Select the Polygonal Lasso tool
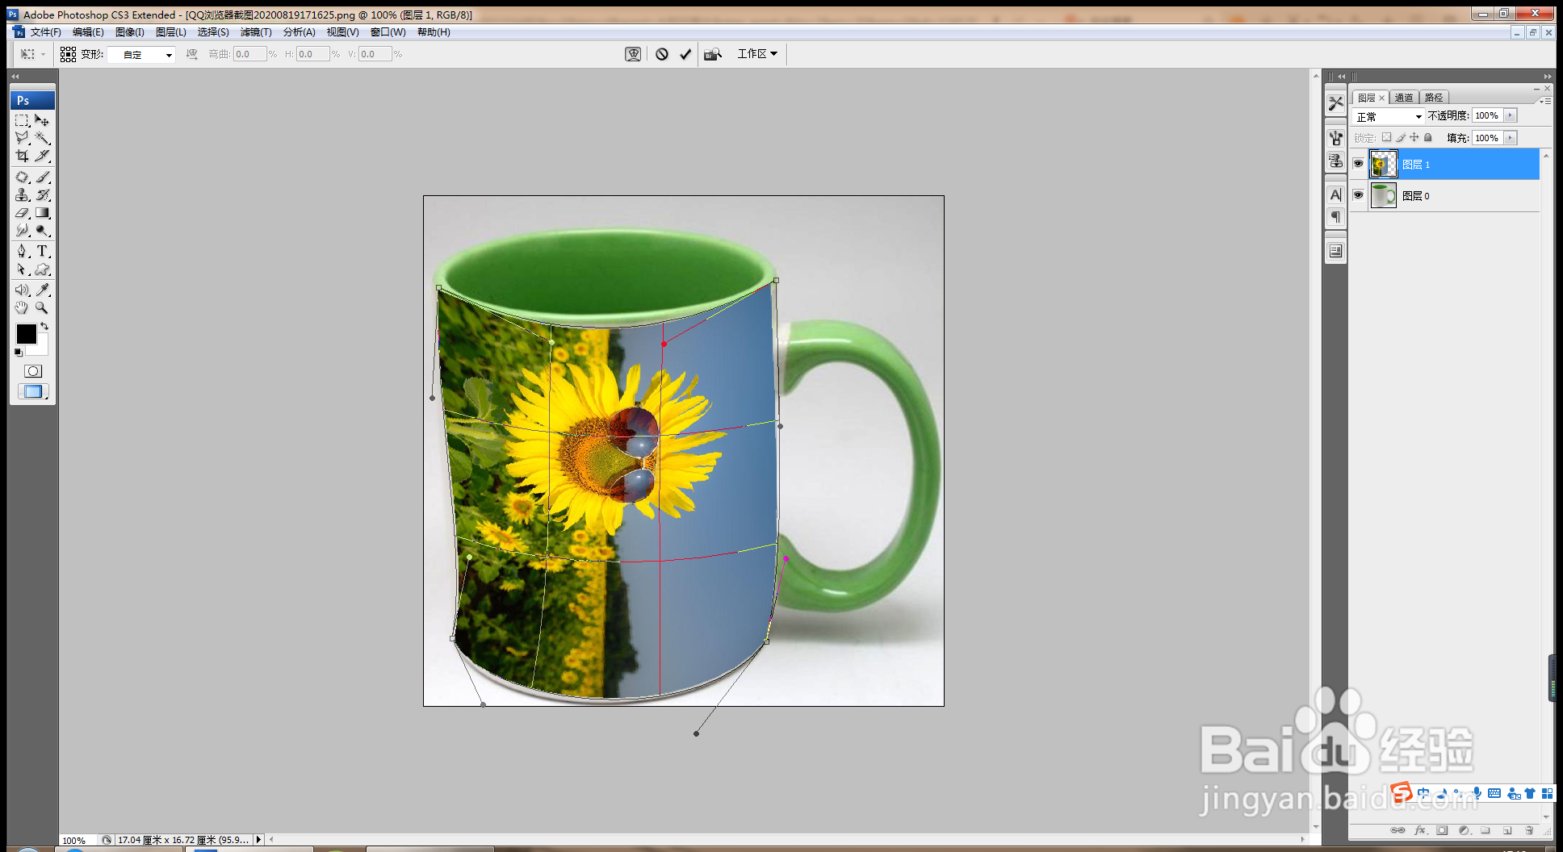1563x852 pixels. click(22, 138)
